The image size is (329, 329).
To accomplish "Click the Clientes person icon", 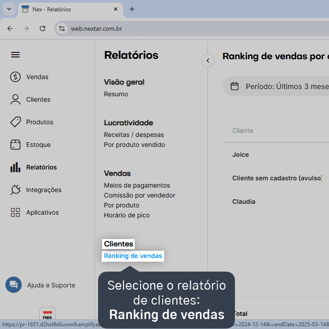I will tap(15, 99).
